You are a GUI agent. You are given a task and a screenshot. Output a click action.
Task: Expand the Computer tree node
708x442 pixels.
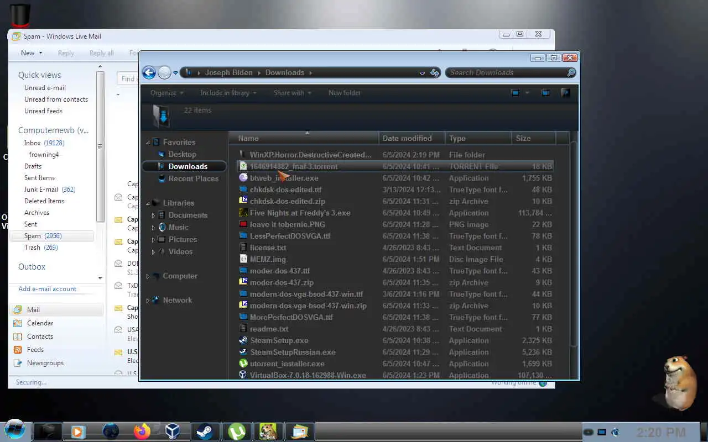pos(148,276)
